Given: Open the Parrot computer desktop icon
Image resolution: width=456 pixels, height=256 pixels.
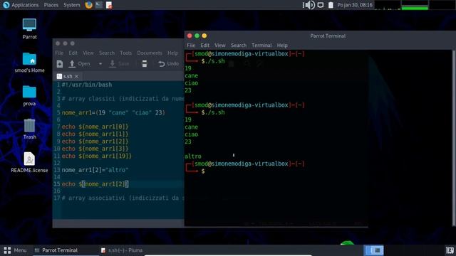Looking at the screenshot, I should [29, 28].
